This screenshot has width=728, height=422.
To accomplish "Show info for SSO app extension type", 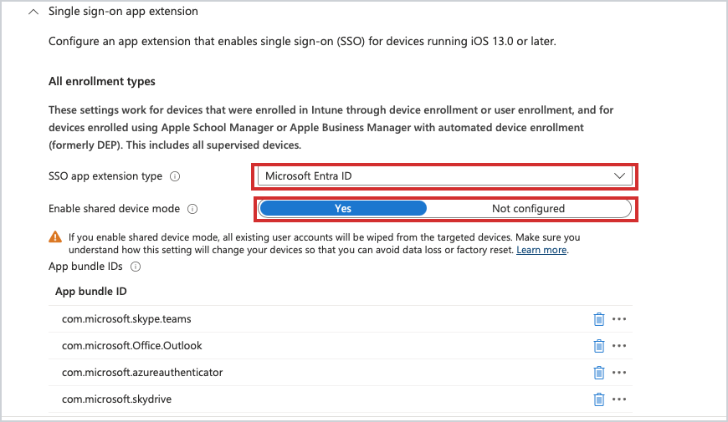I will (175, 176).
